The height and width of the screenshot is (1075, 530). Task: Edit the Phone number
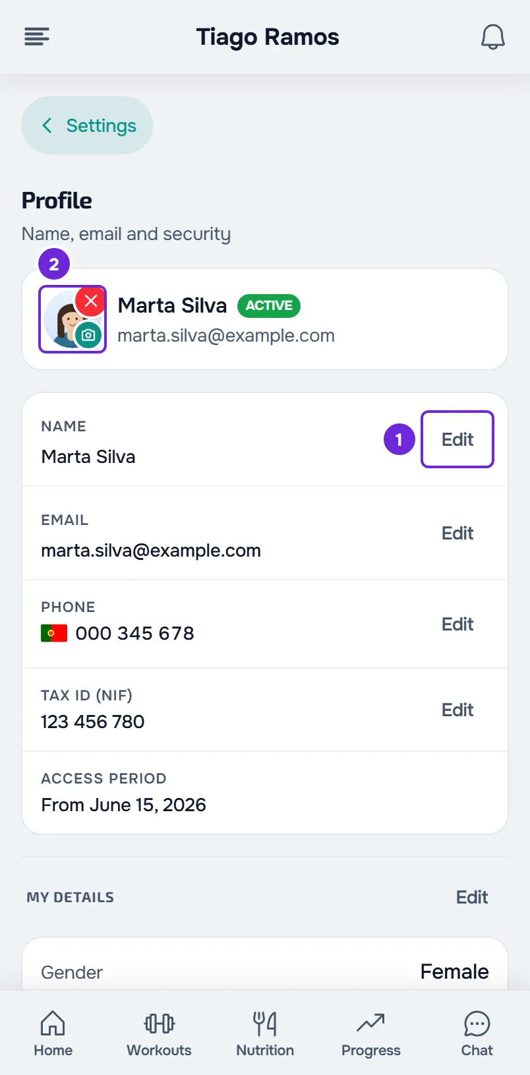coord(457,624)
